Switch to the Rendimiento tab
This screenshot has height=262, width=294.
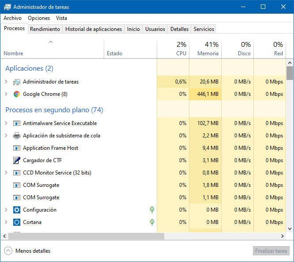tap(45, 29)
